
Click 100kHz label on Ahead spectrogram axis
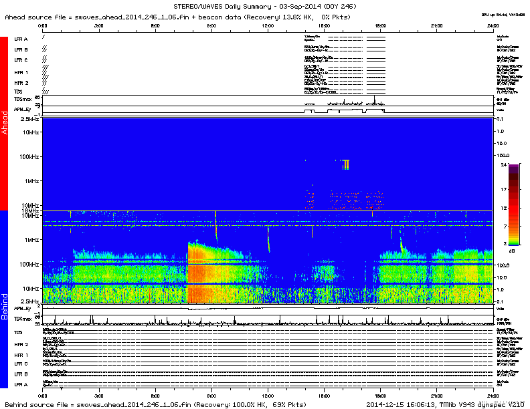[29, 156]
